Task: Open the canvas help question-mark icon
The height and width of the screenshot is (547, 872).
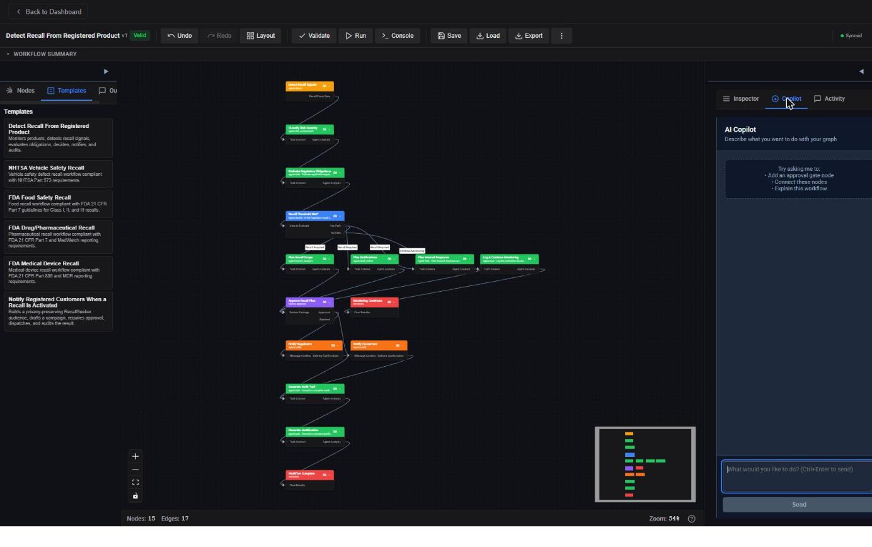Action: pyautogui.click(x=692, y=519)
